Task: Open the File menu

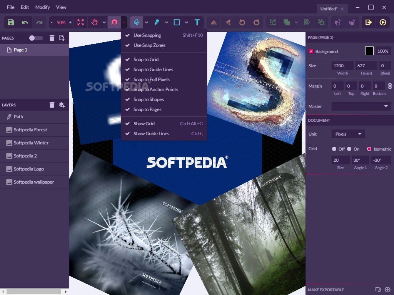Action: click(10, 7)
